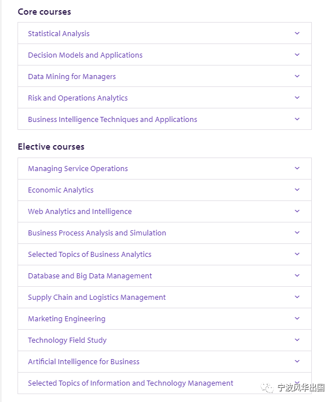Expand the Statistical Analysis chevron

297,33
